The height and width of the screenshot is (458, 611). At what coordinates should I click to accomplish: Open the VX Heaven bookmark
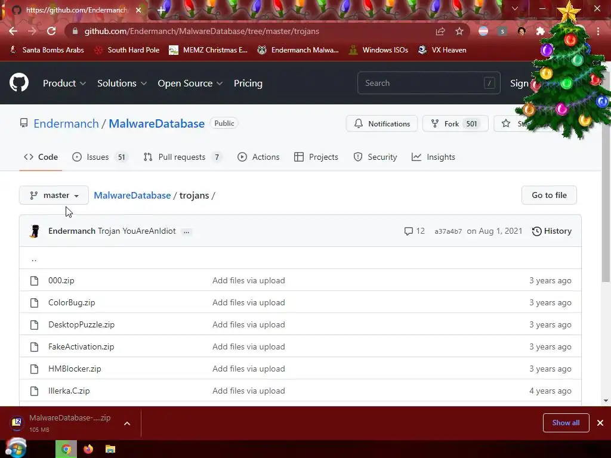pyautogui.click(x=442, y=50)
